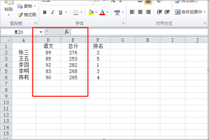
Task: Select column E header
Action: point(73,40)
